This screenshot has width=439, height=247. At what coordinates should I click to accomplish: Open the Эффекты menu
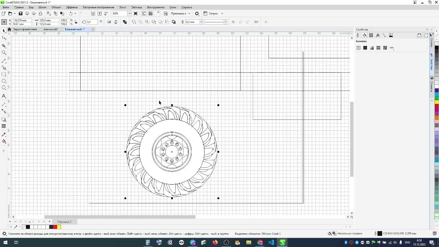click(x=72, y=7)
